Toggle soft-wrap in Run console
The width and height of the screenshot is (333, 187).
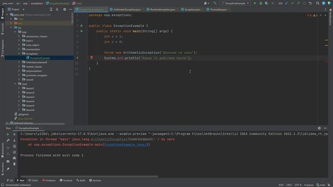15,146
